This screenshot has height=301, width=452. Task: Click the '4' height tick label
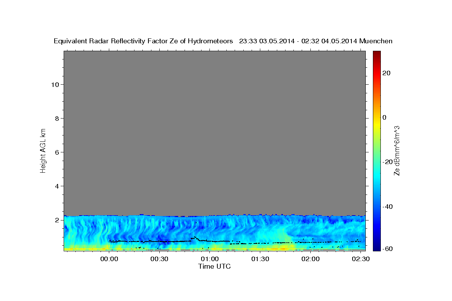click(57, 186)
